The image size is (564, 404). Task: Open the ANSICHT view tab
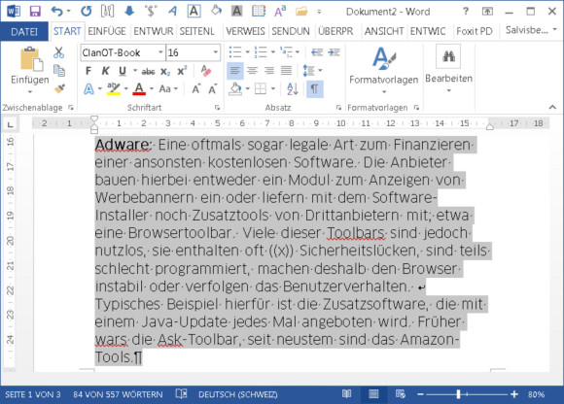point(384,32)
